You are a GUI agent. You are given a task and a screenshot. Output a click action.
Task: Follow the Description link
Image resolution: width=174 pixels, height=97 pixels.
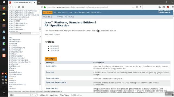[54, 34]
